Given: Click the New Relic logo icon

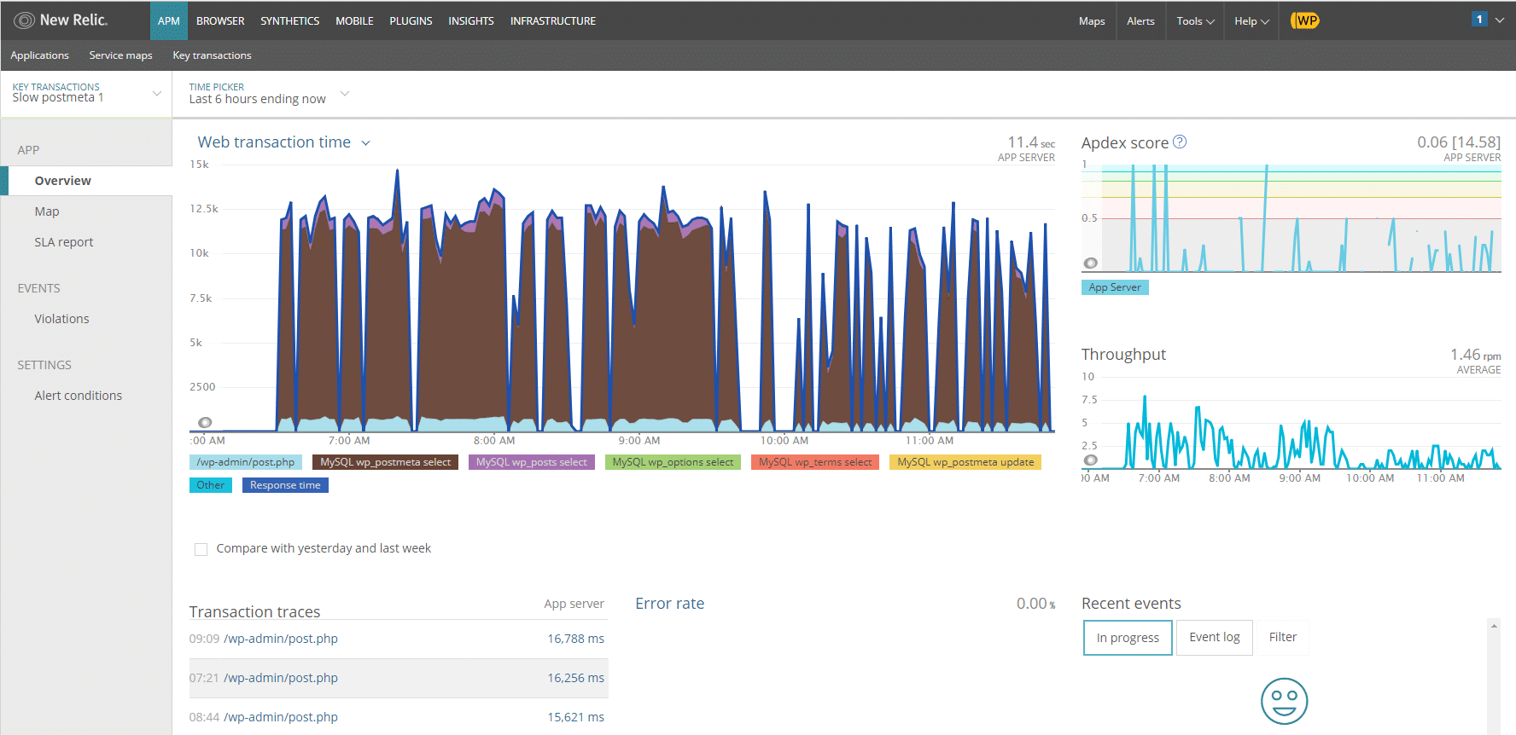Looking at the screenshot, I should coord(24,20).
